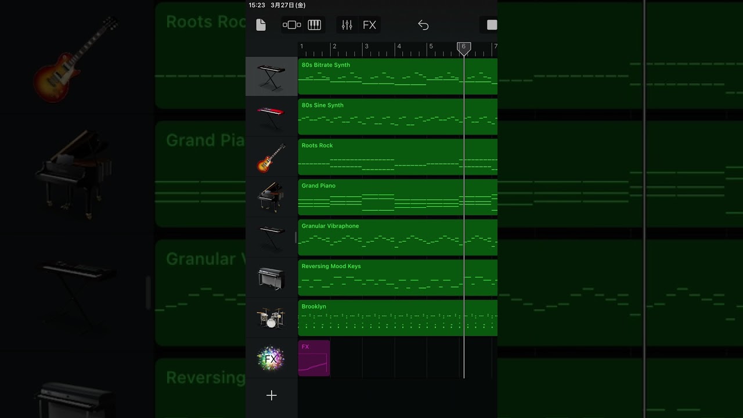The height and width of the screenshot is (418, 743).
Task: Open the My Songs document icon
Action: (261, 25)
